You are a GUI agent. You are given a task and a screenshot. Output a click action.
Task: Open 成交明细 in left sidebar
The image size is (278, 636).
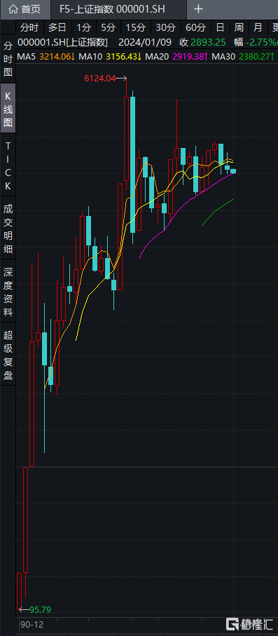point(8,229)
